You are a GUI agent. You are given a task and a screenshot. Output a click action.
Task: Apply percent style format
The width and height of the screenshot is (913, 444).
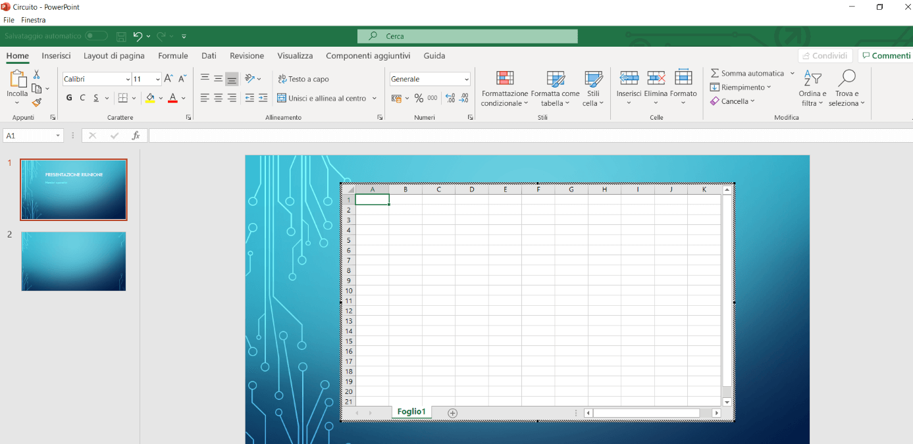[x=419, y=98]
